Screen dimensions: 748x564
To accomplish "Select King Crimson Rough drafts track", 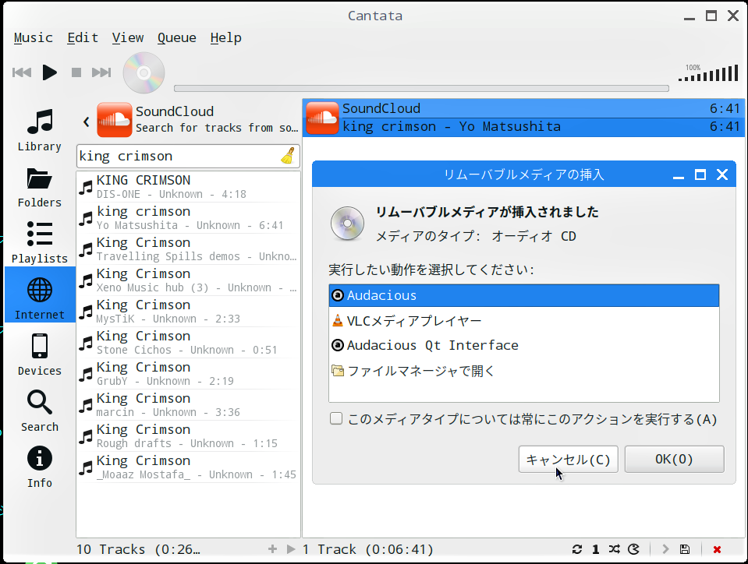I will (189, 436).
